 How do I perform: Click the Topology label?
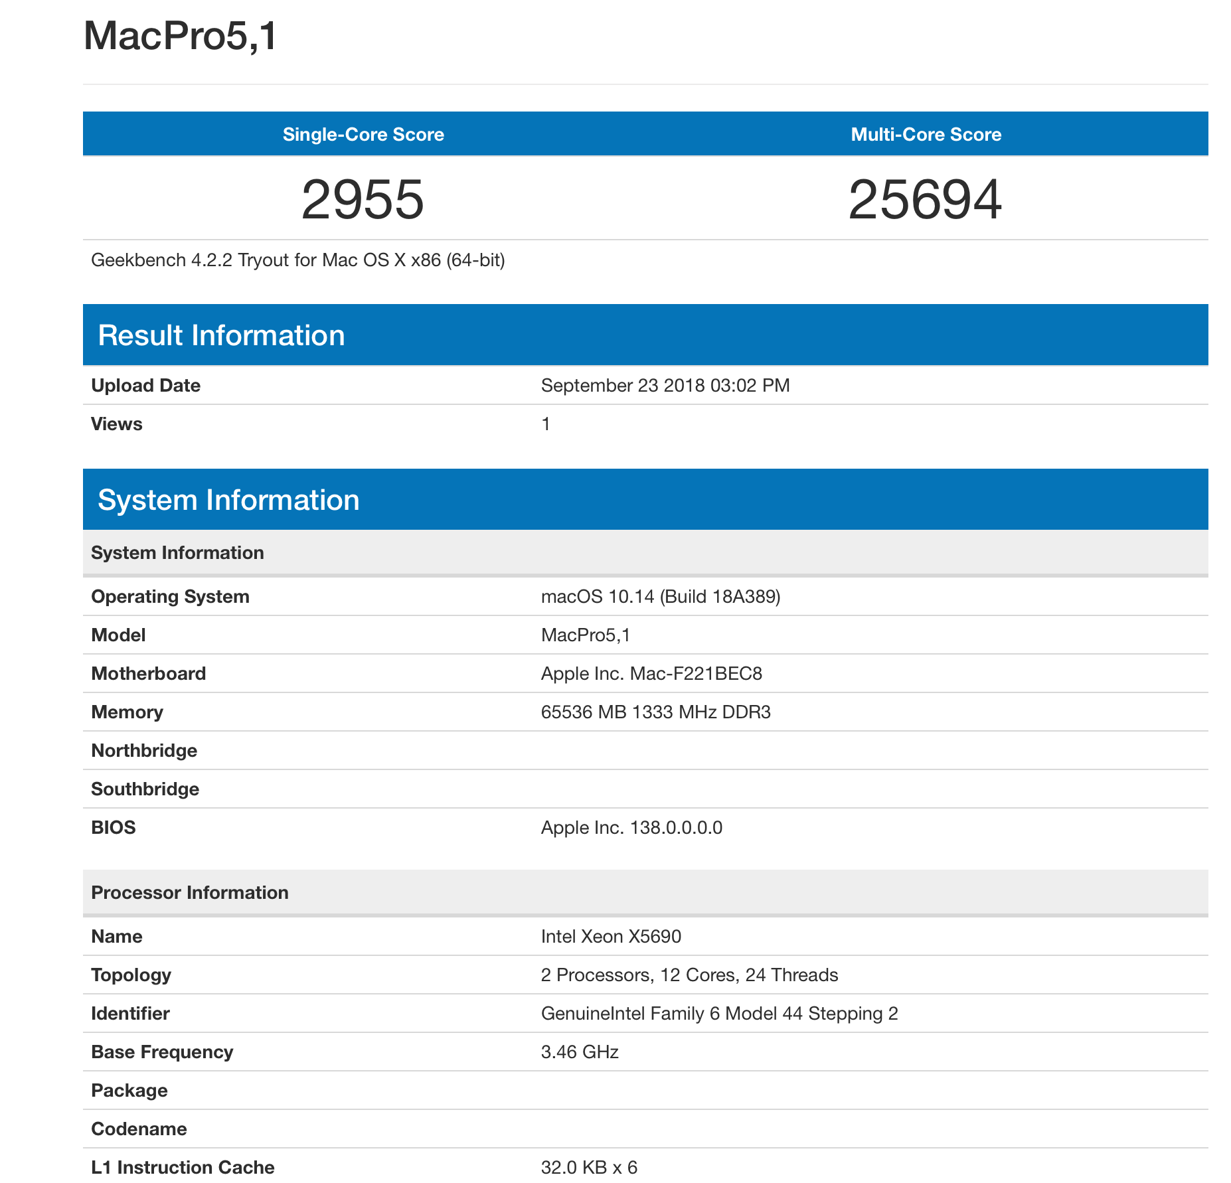131,975
